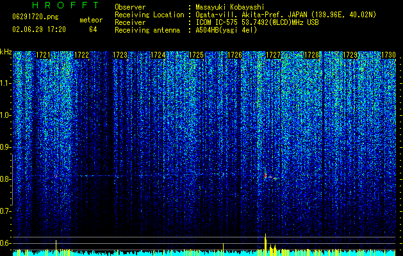Viewport: 403px width, 256px height.
Task: Click the red meteor echo near 1727
Action: (265, 175)
